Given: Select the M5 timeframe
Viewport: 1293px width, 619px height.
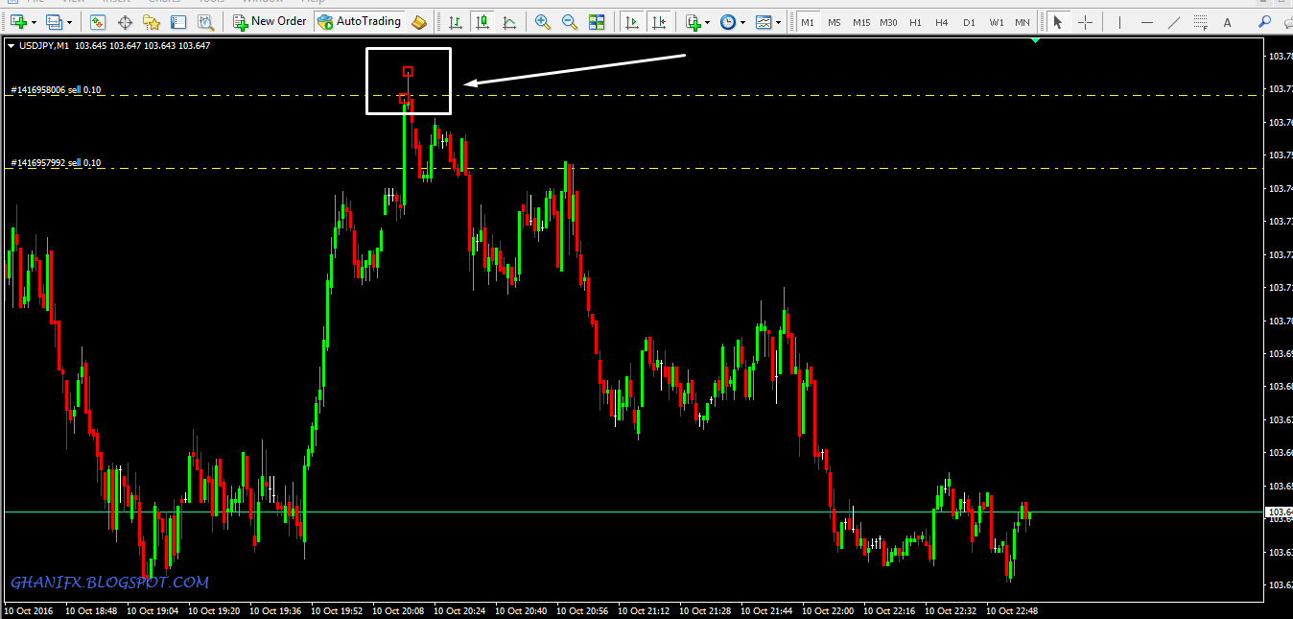Looking at the screenshot, I should pos(835,21).
